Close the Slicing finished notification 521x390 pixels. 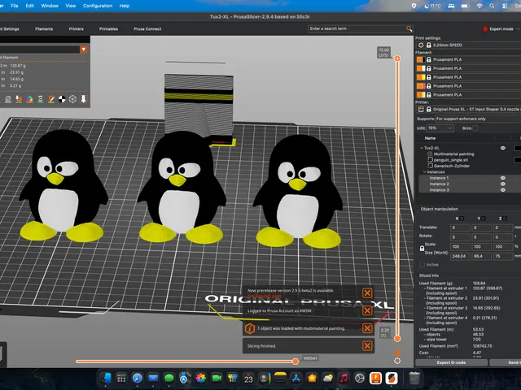367,346
